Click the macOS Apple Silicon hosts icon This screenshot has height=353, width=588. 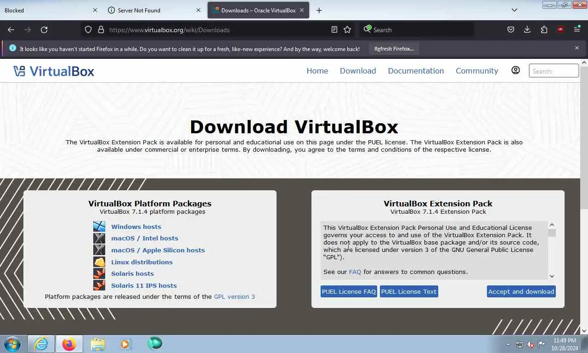coord(99,250)
